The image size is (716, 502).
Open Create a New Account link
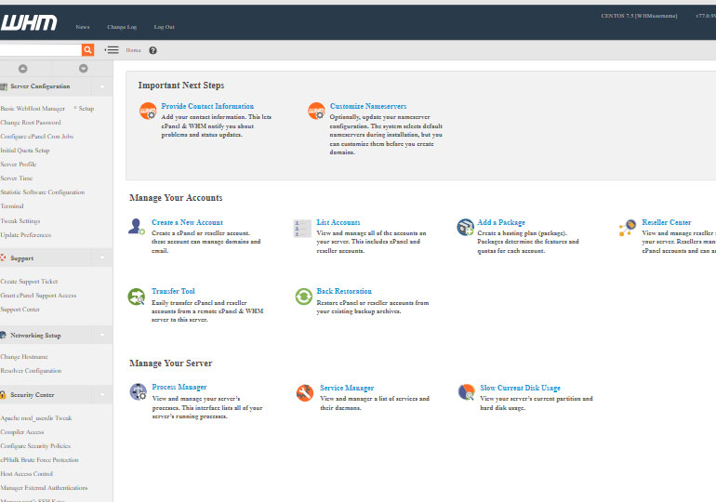187,222
